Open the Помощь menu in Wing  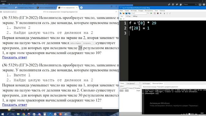[162, 11]
